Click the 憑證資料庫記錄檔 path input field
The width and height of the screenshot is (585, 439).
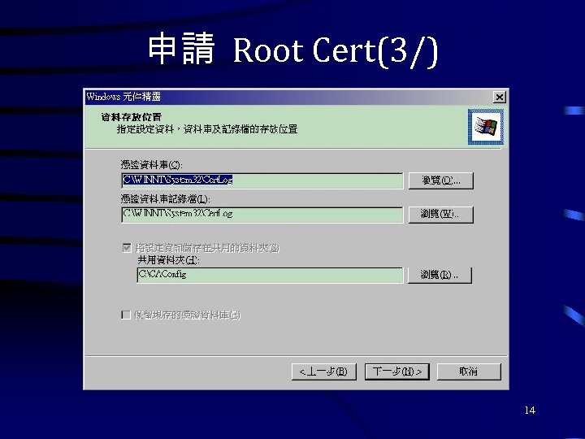(262, 215)
